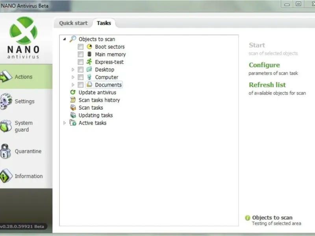315x236 pixels.
Task: Tick the Documents checkbox
Action: click(x=81, y=85)
